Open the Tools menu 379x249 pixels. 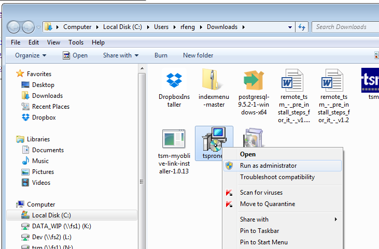(76, 42)
